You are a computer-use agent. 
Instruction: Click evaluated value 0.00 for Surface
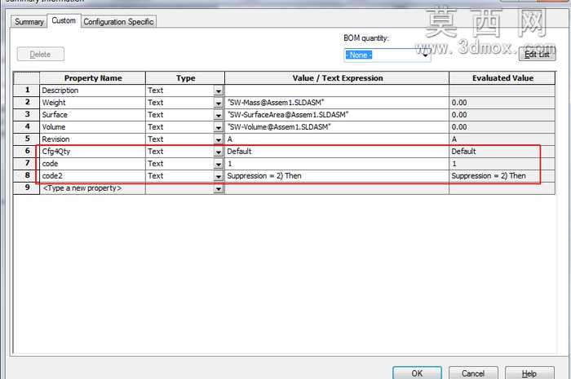click(502, 115)
